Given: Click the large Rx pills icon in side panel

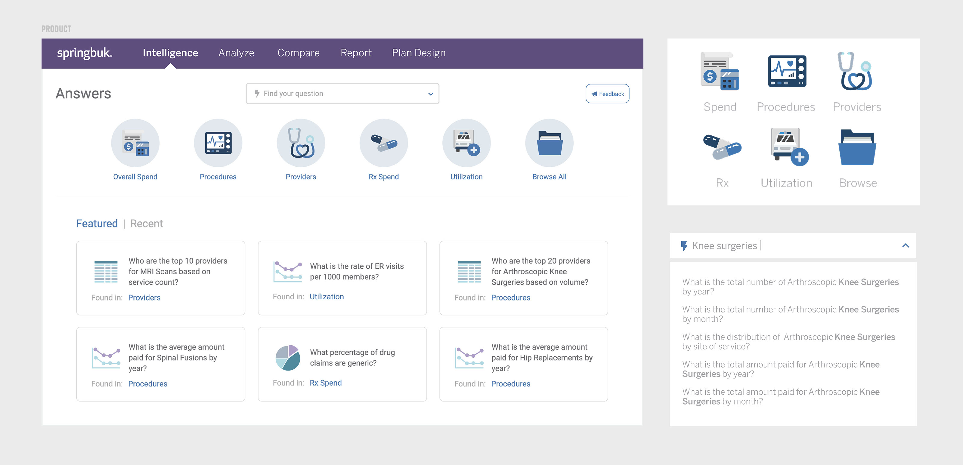Looking at the screenshot, I should pos(722,147).
